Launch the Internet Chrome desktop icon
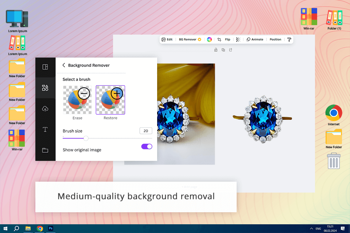Image resolution: width=350 pixels, height=233 pixels. tap(334, 115)
